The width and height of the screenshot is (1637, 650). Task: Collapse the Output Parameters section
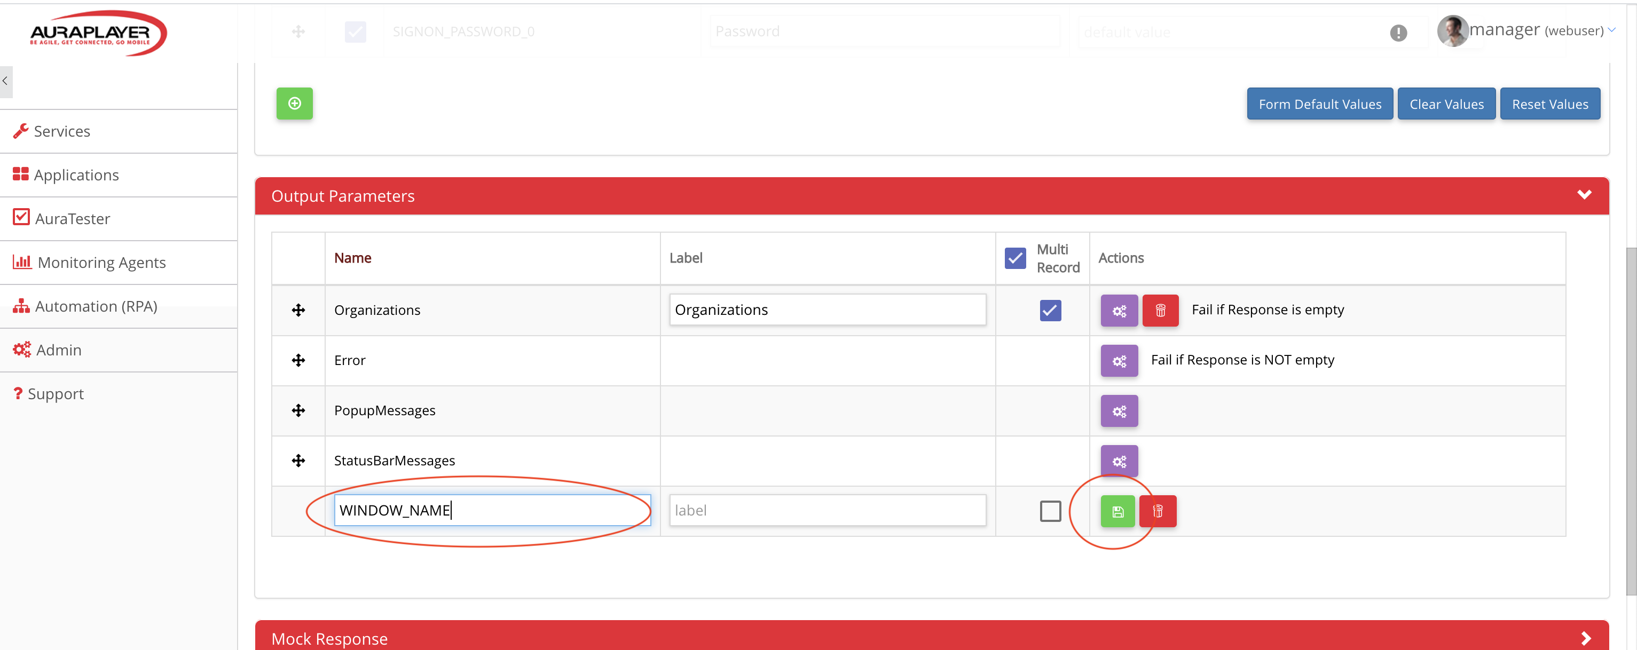(x=1584, y=195)
